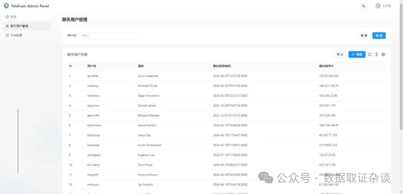Viewport: 403px width, 194px height.
Task: Click the 用户名 search input field
Action: click(x=111, y=35)
